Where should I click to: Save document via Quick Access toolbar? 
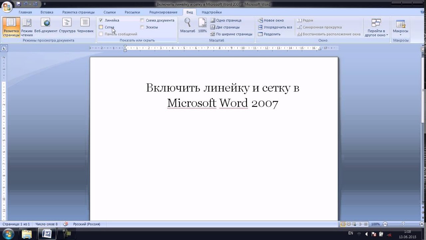pyautogui.click(x=18, y=4)
